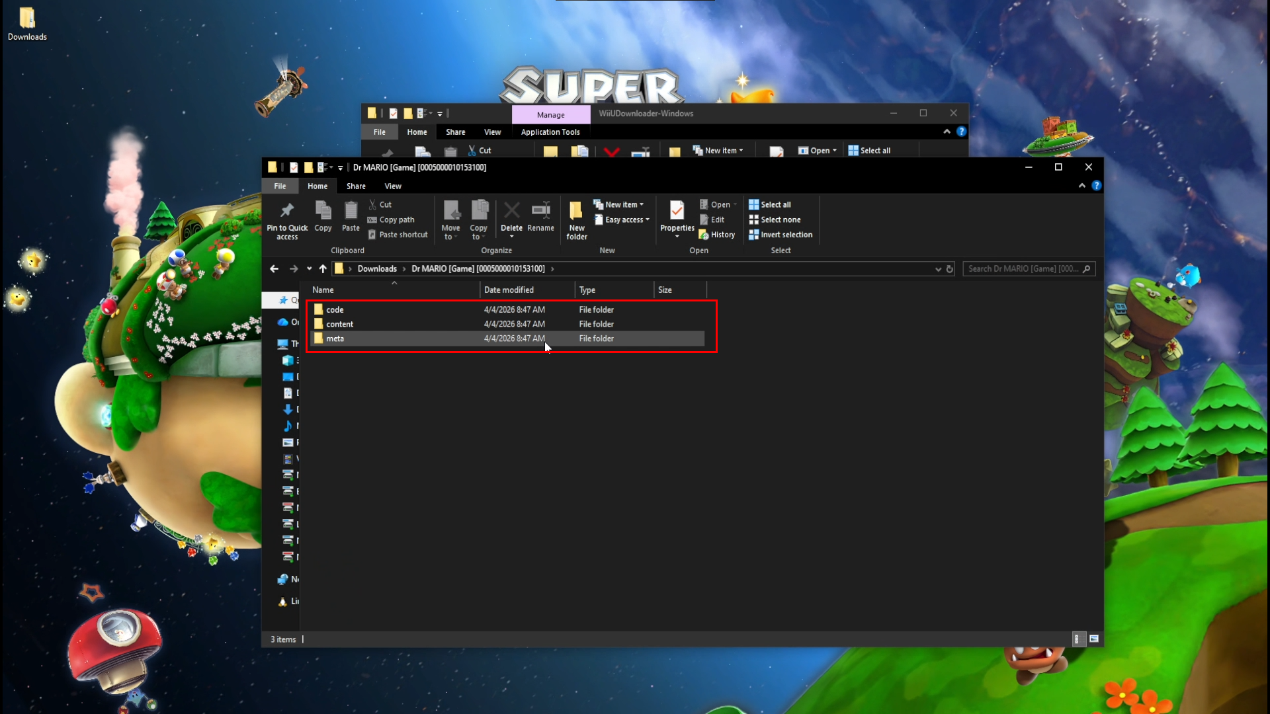Click the Rename icon
This screenshot has width=1270, height=714.
pyautogui.click(x=540, y=218)
